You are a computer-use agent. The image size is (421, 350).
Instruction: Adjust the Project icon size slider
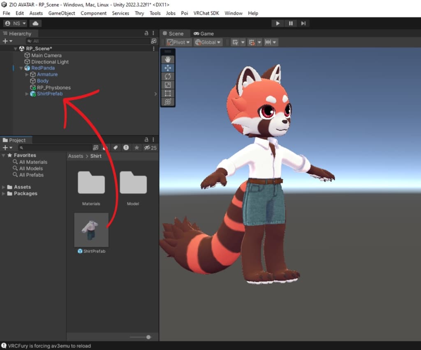[148, 337]
